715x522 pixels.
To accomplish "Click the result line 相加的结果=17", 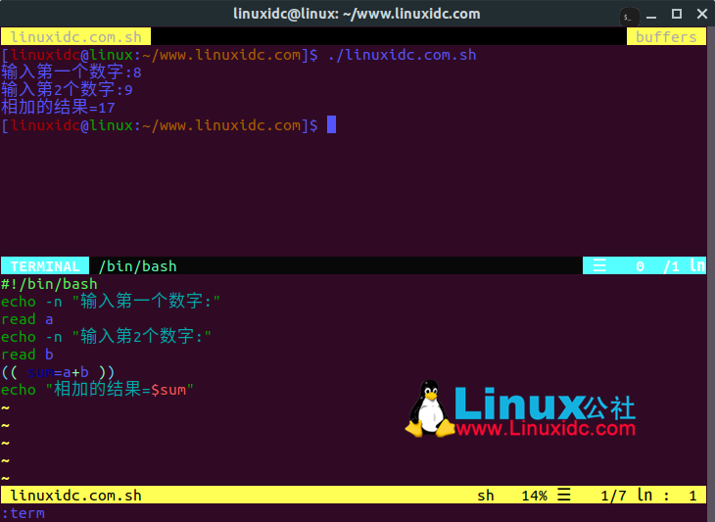I will (58, 108).
